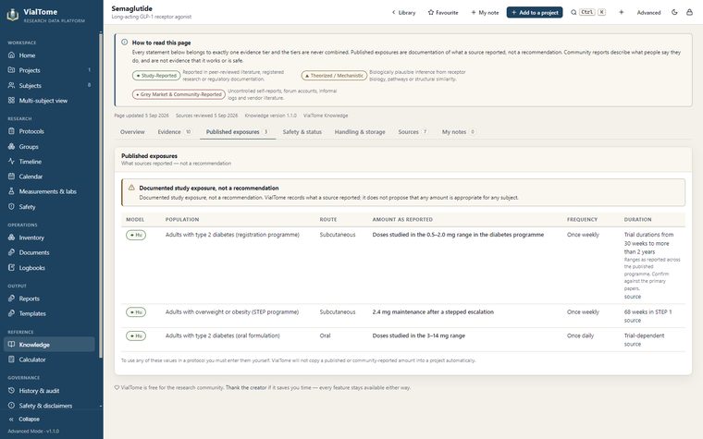Click the info icon beside How to read this page
Viewport: 703px width, 439px height.
[x=124, y=43]
